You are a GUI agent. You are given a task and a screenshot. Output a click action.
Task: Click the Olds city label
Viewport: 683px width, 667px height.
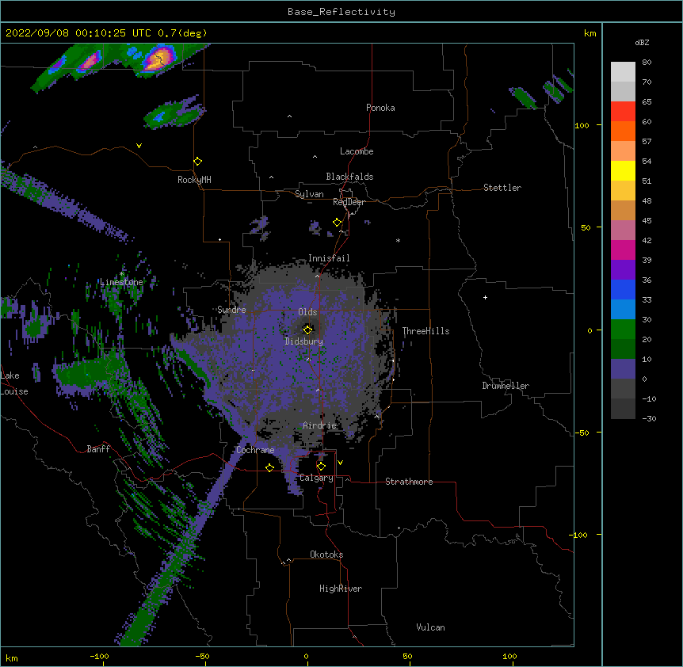coord(307,312)
